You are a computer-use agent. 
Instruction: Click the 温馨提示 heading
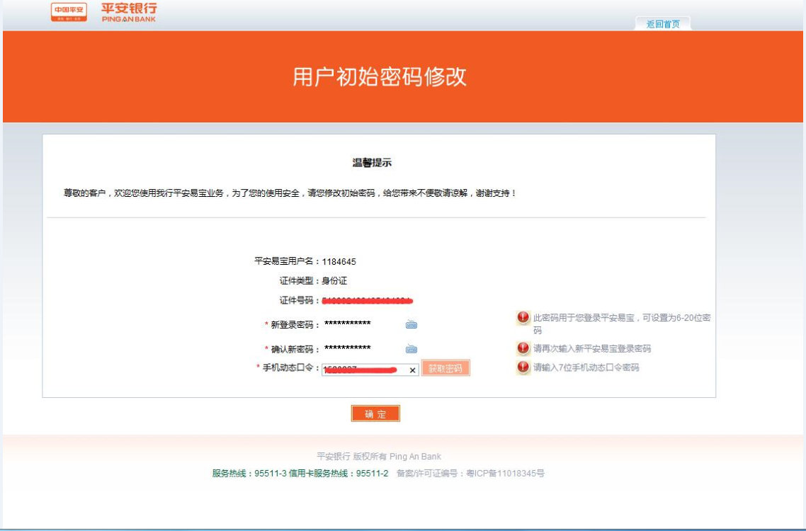pyautogui.click(x=372, y=163)
